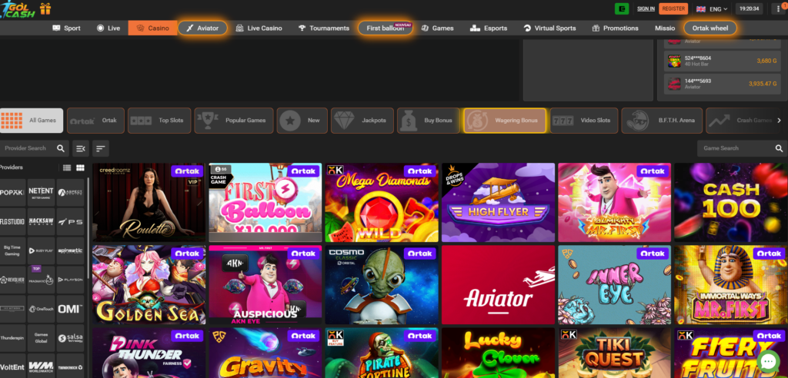Open the Casino tab
Image resolution: width=788 pixels, height=378 pixels.
[x=153, y=28]
